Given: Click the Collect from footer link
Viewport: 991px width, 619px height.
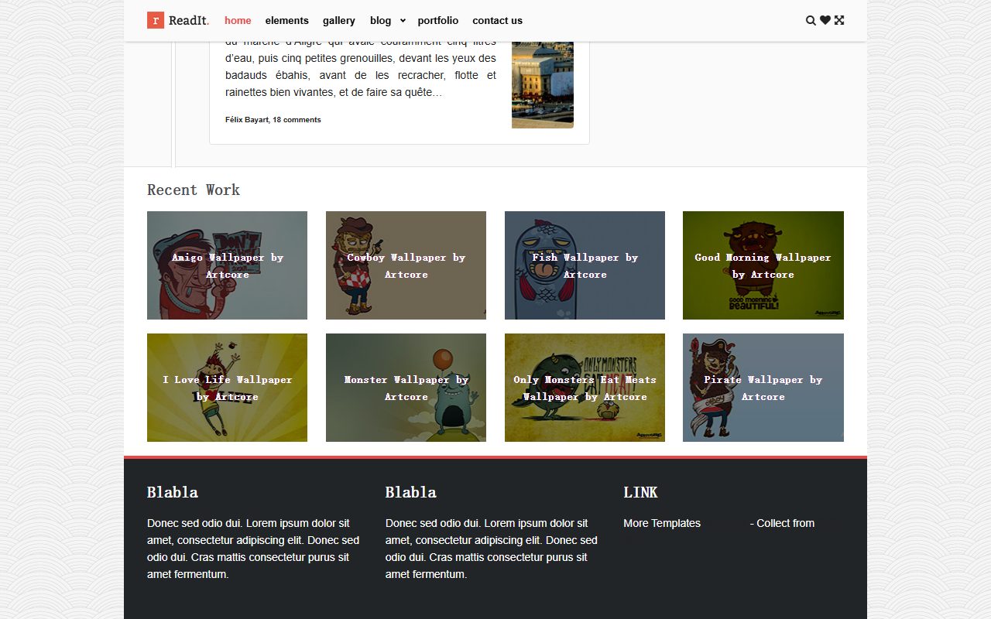Looking at the screenshot, I should pyautogui.click(x=785, y=523).
